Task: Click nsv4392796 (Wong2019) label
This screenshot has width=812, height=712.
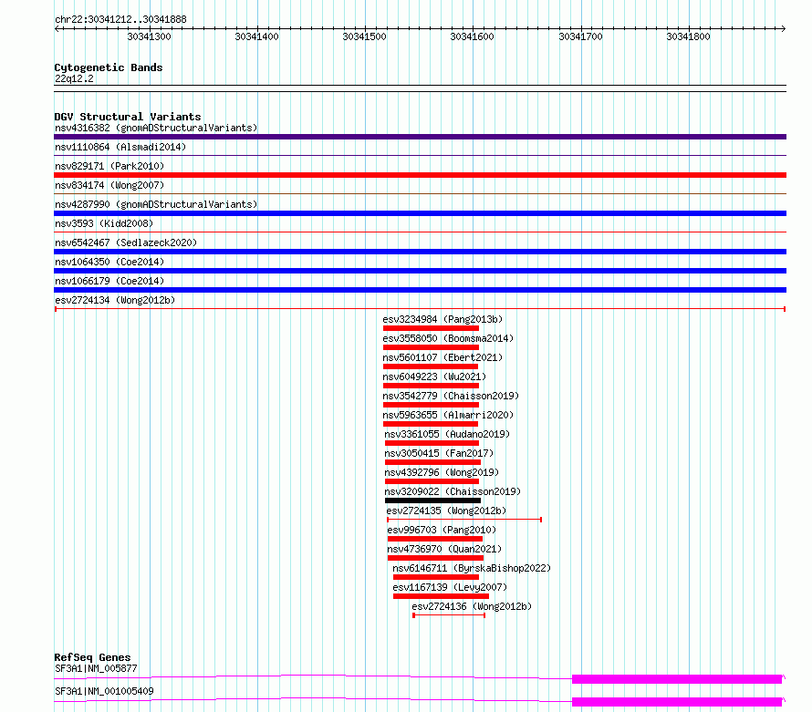Action: 442,472
